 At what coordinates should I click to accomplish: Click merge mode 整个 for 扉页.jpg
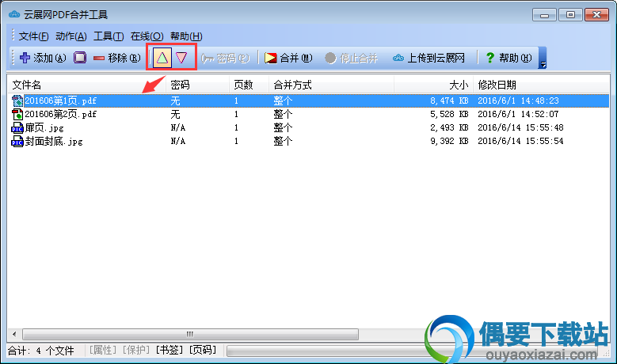pos(283,127)
